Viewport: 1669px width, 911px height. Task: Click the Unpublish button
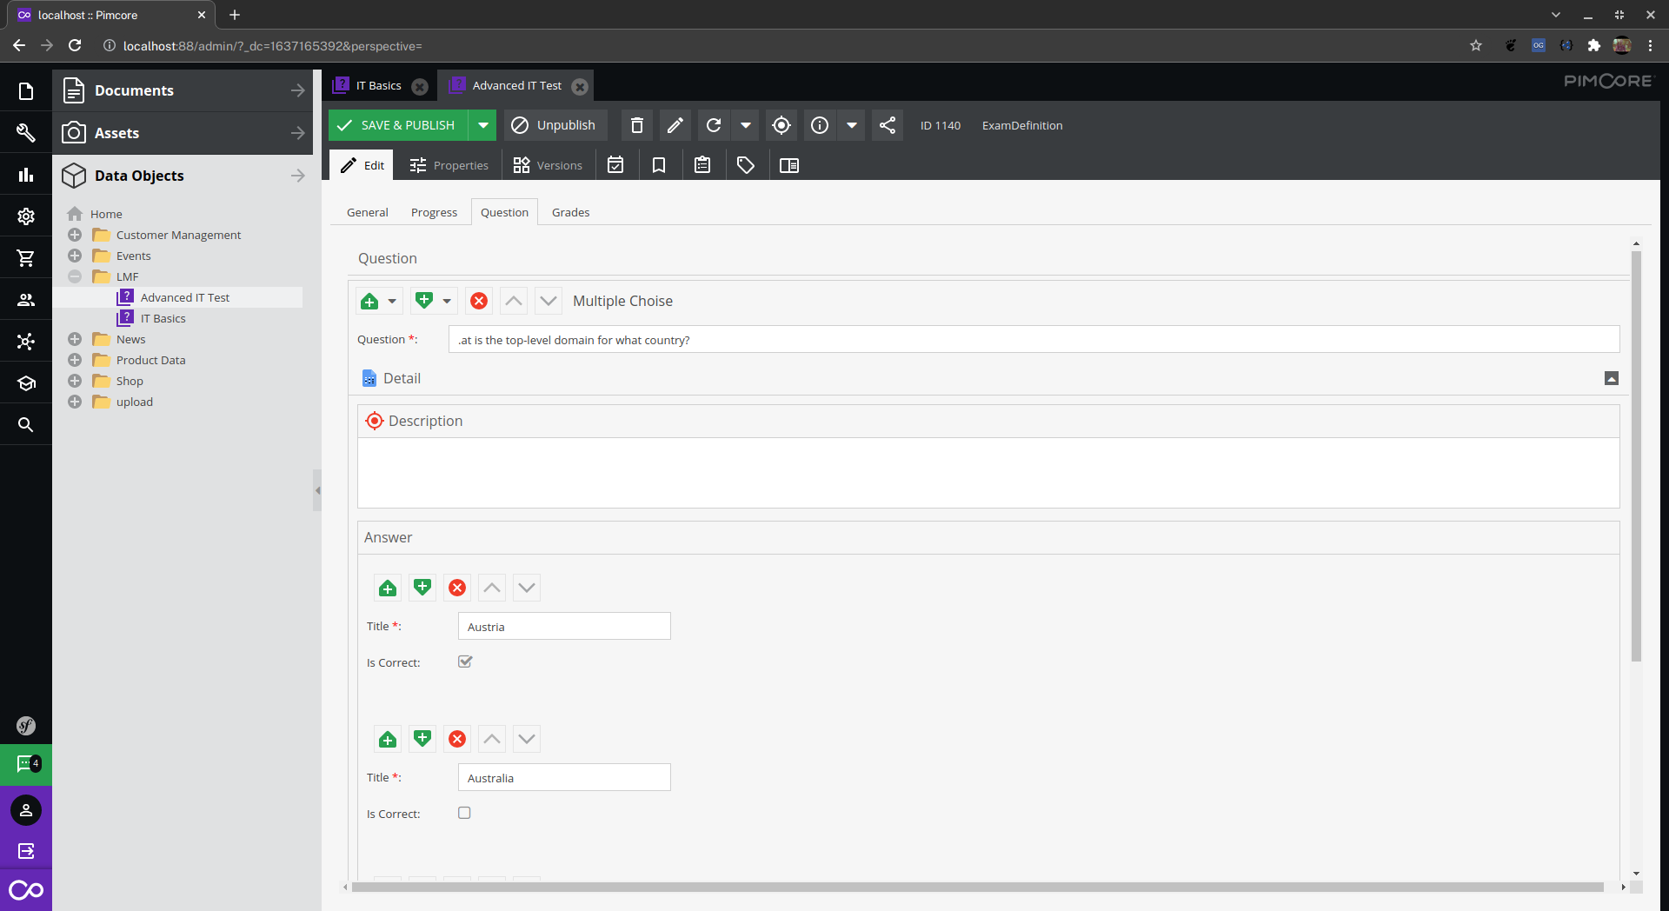tap(554, 125)
